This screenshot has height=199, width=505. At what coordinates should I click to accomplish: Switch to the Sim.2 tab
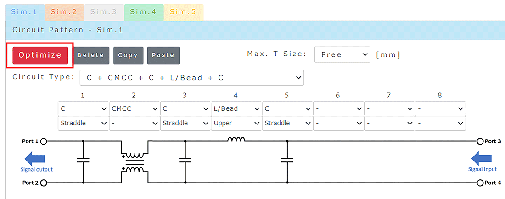point(64,12)
